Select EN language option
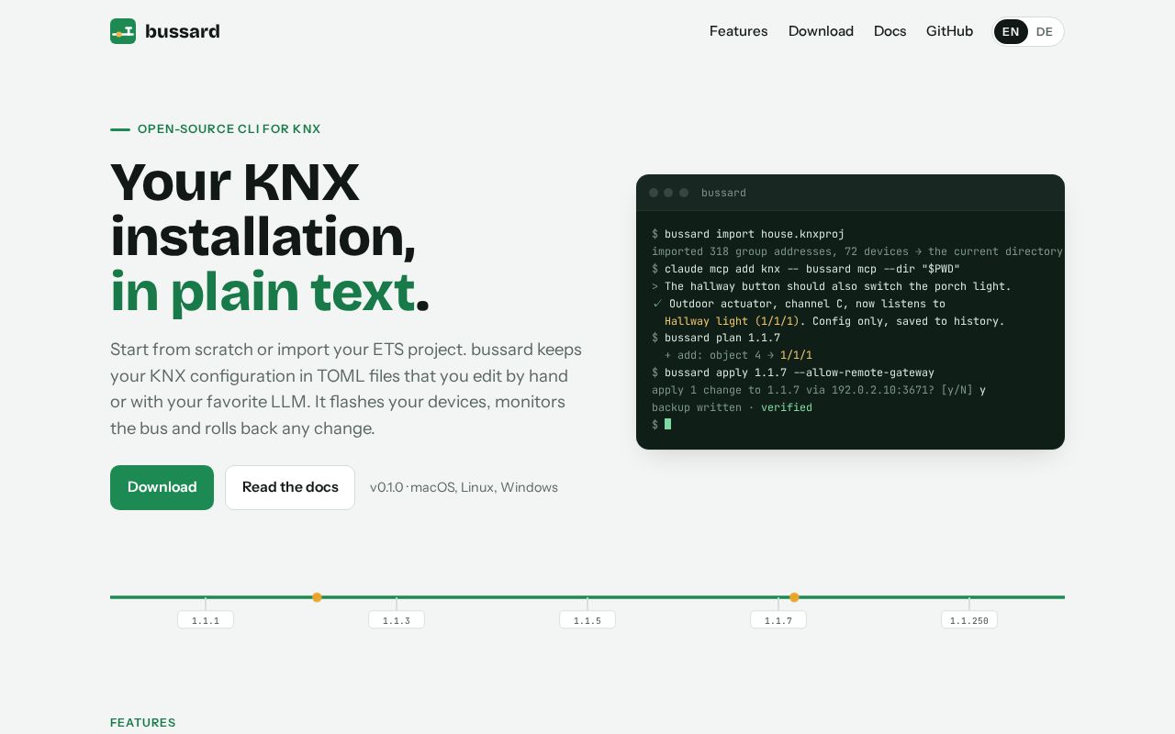 1011,31
